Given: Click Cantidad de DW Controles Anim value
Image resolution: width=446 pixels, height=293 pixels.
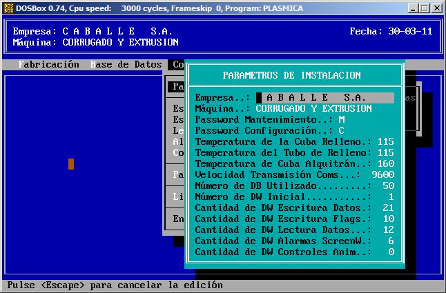Looking at the screenshot, I should pyautogui.click(x=391, y=252).
